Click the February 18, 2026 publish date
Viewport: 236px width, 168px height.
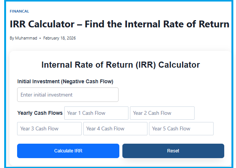pos(59,38)
